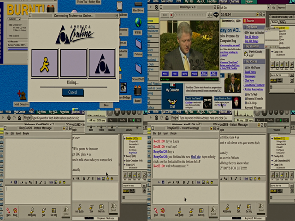The image size is (295, 221).
Task: Open the Math Detective desktop icon
Action: click(22, 95)
